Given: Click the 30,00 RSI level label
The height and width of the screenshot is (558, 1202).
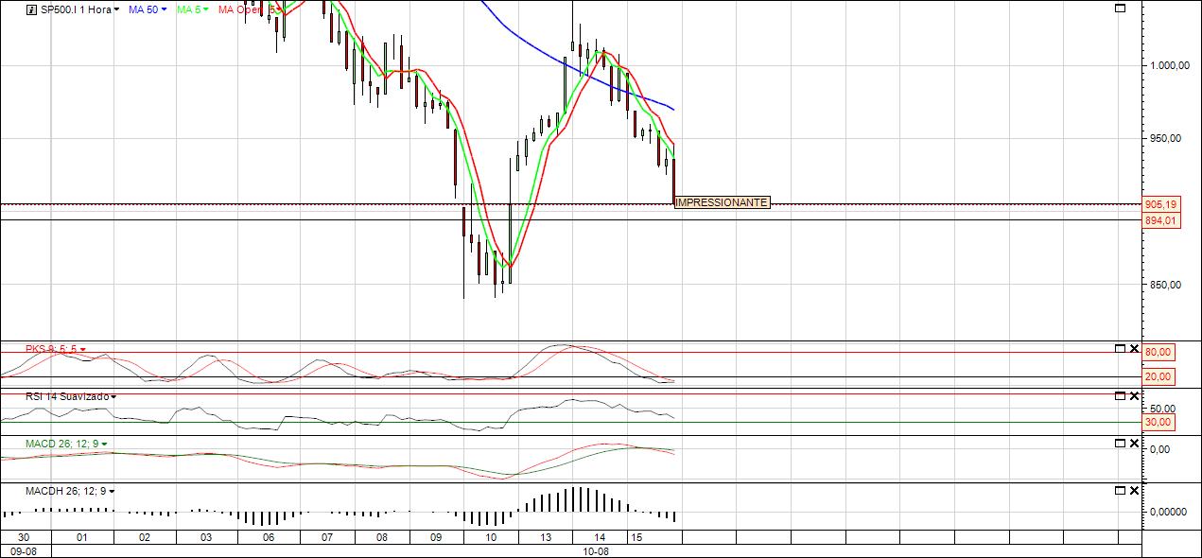Looking at the screenshot, I should tap(1159, 422).
